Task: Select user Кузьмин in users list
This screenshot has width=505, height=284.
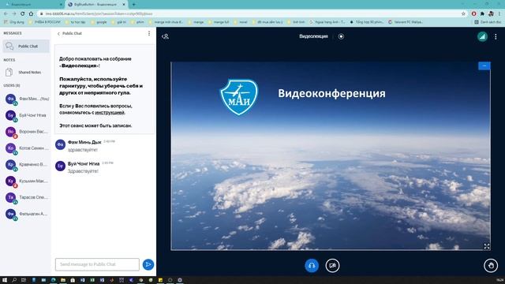Action: pyautogui.click(x=27, y=181)
